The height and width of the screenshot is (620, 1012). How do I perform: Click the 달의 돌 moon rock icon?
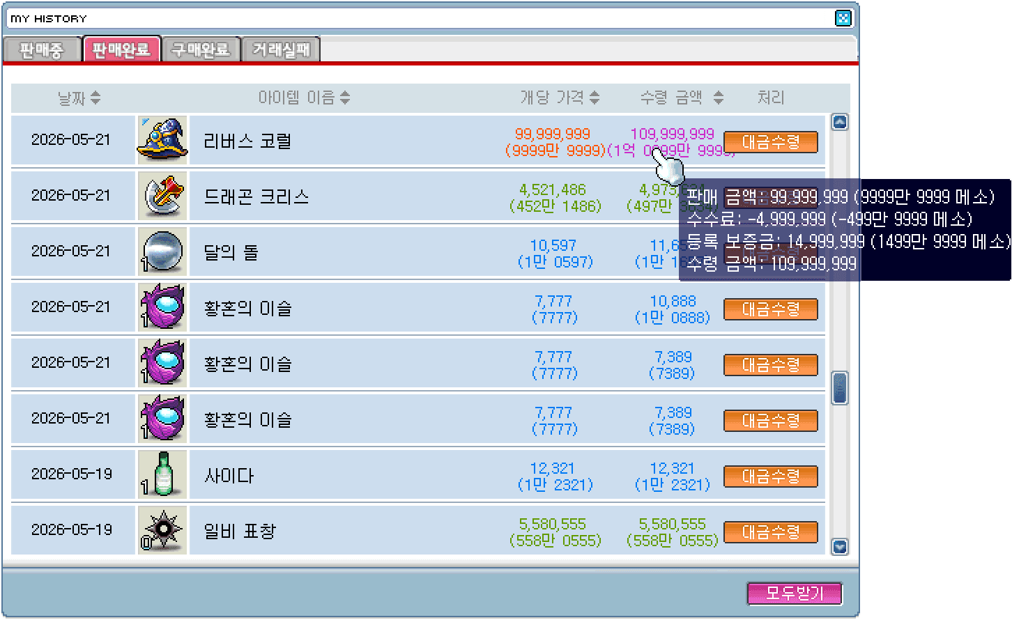point(162,251)
